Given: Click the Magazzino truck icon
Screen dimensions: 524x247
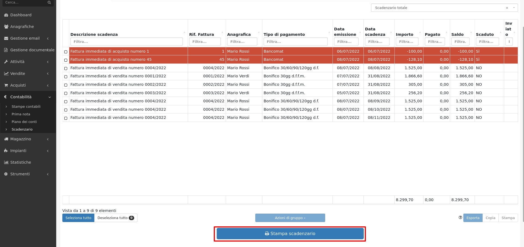Looking at the screenshot, I should pyautogui.click(x=6, y=139).
